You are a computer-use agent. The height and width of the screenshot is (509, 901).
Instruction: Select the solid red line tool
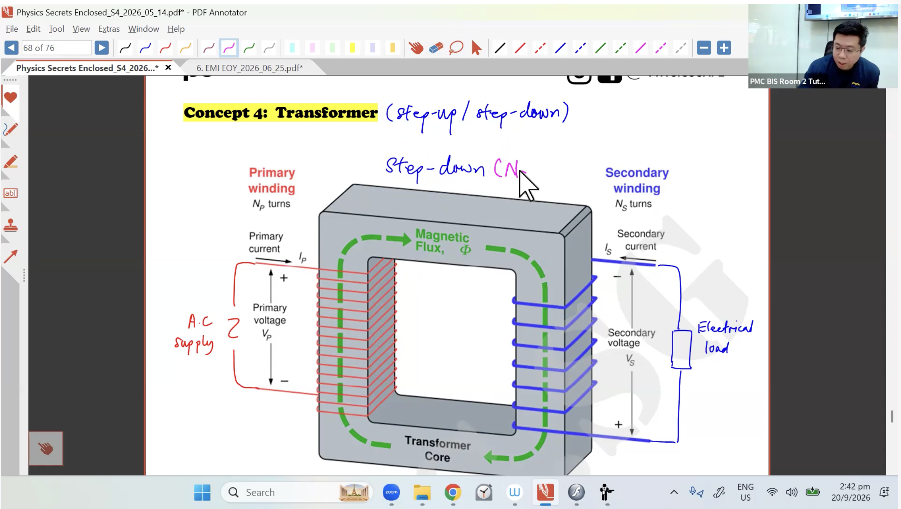click(520, 48)
